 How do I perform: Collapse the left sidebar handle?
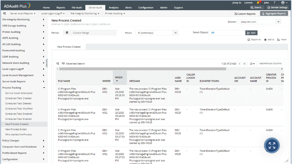click(x=47, y=63)
